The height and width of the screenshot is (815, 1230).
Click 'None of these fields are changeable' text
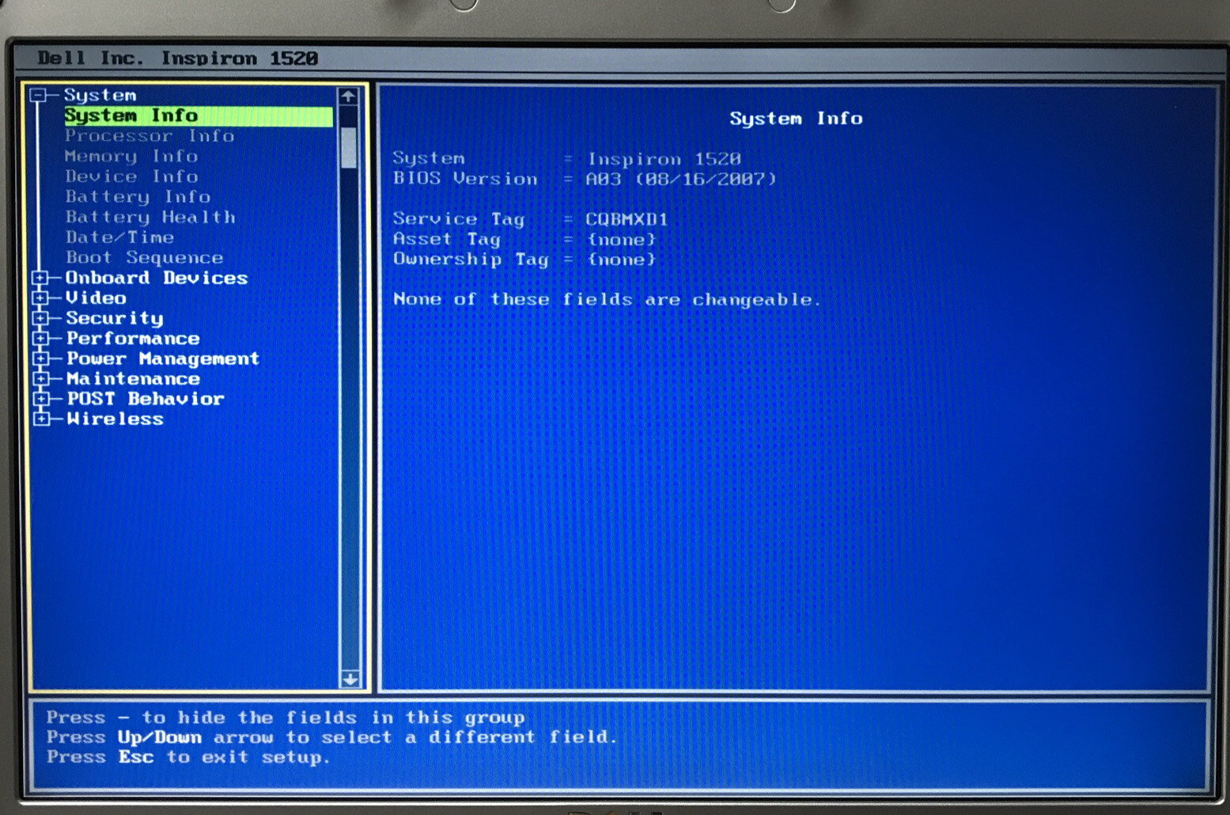[x=607, y=299]
